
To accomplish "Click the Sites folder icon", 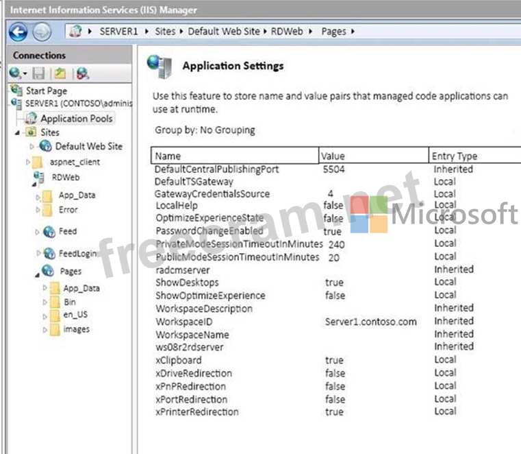I will (x=31, y=132).
